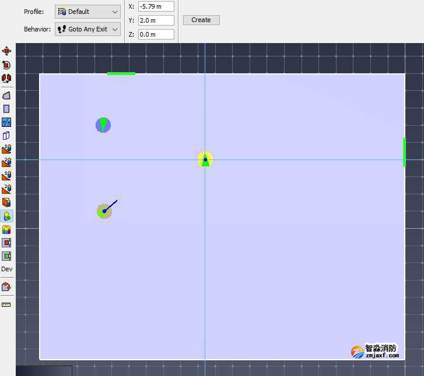The height and width of the screenshot is (376, 424).
Task: Select the Thin Wall tool
Action: 6,122
